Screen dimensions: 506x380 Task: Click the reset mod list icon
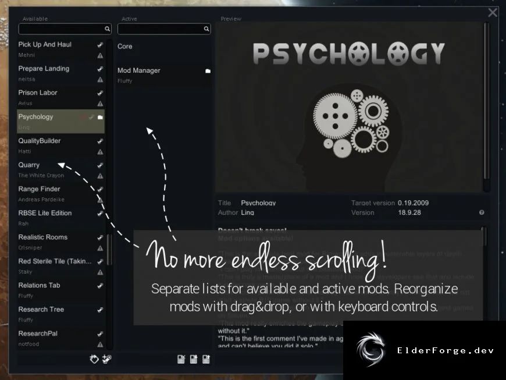[181, 359]
